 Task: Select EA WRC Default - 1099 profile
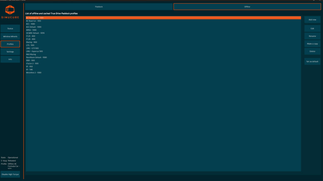35,33
